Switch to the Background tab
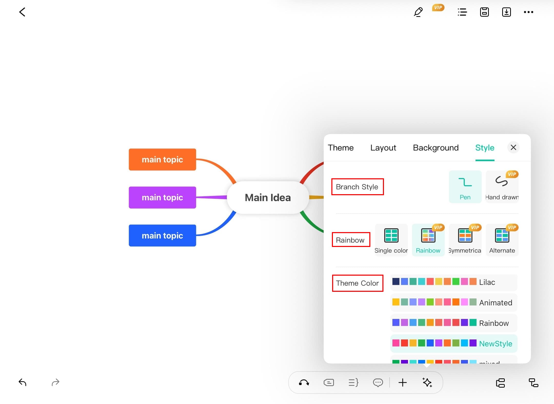This screenshot has width=554, height=404. tap(436, 148)
